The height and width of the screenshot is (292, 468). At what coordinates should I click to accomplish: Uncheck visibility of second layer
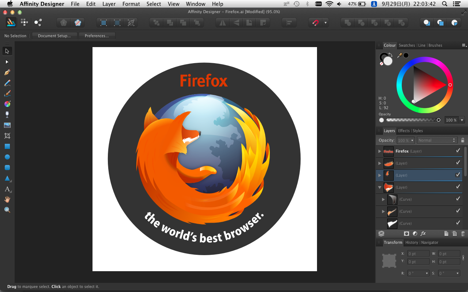tap(458, 163)
